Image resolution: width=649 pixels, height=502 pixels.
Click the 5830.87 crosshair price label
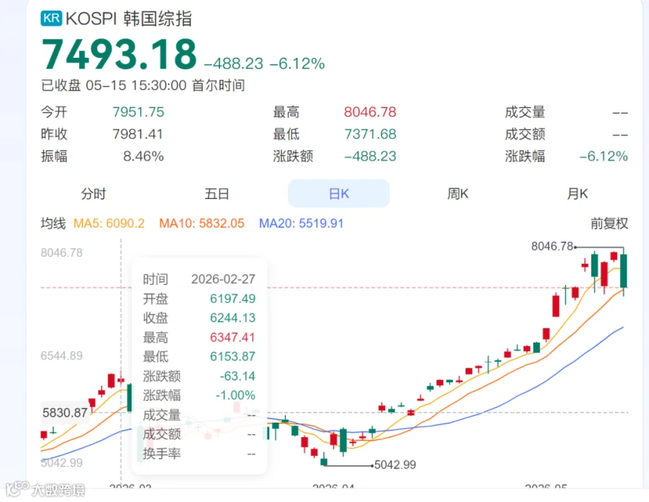click(x=65, y=413)
